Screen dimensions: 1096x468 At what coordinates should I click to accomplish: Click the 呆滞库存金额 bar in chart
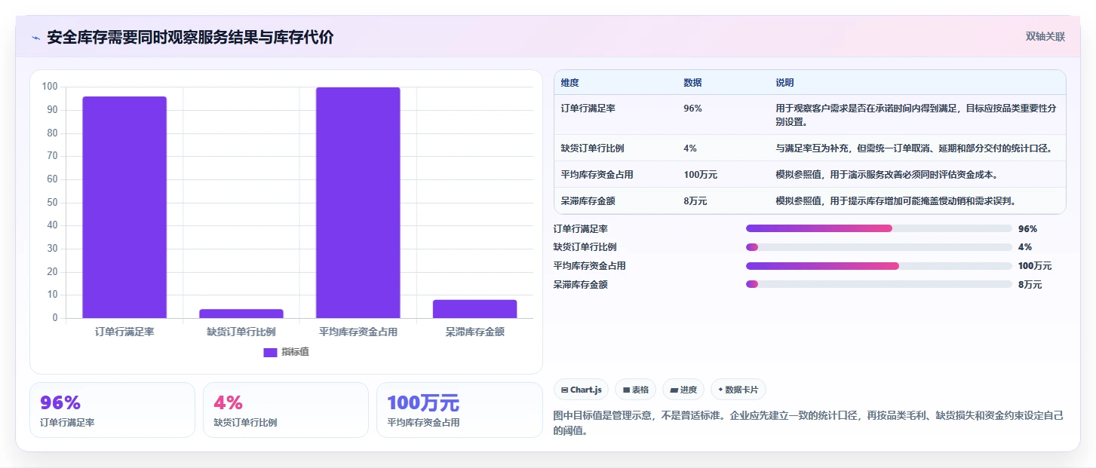click(x=475, y=309)
